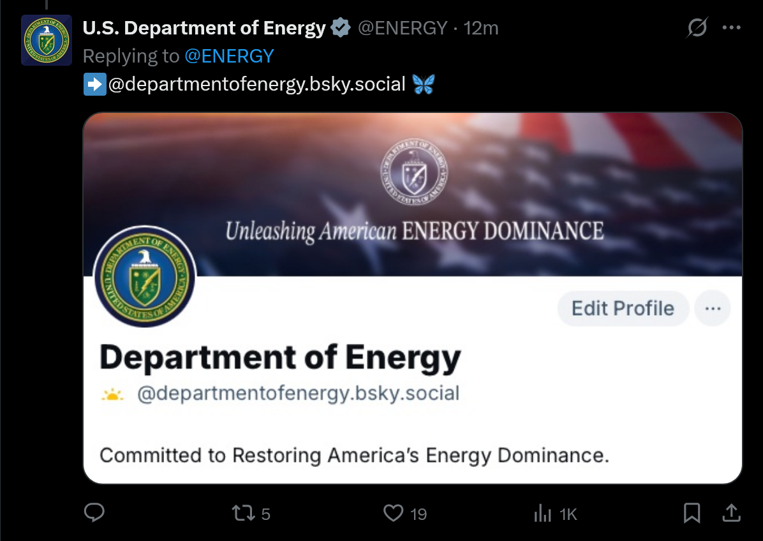The width and height of the screenshot is (763, 541).
Task: Click the round DOE seal profile picture in card
Action: [x=145, y=276]
